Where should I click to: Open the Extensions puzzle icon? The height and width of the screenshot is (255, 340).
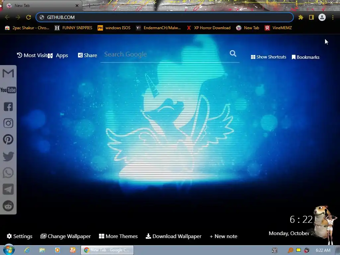click(300, 17)
